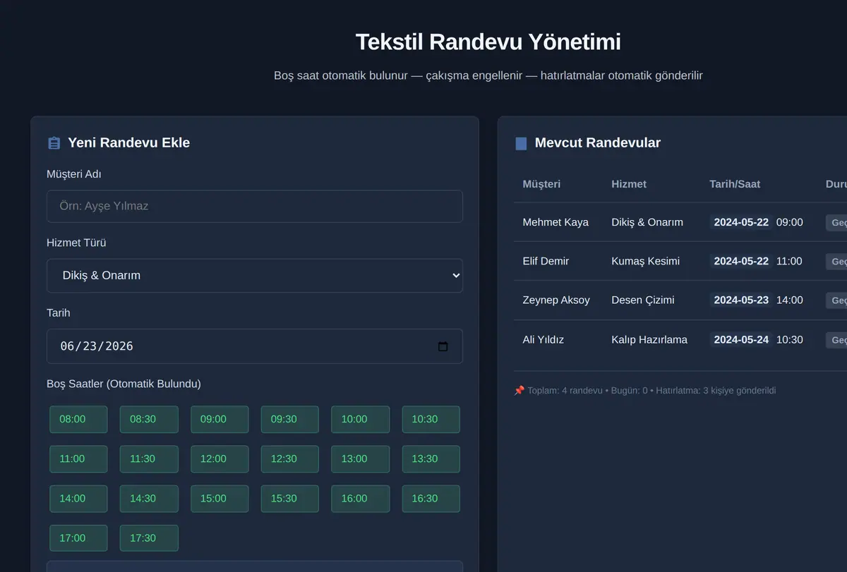Select the 12:30 time slot
Viewport: 847px width, 572px height.
(x=290, y=458)
